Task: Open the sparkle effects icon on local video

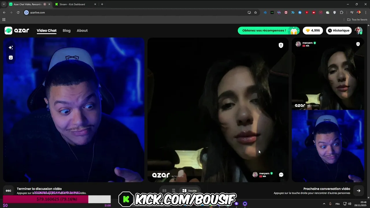Action: click(x=11, y=47)
